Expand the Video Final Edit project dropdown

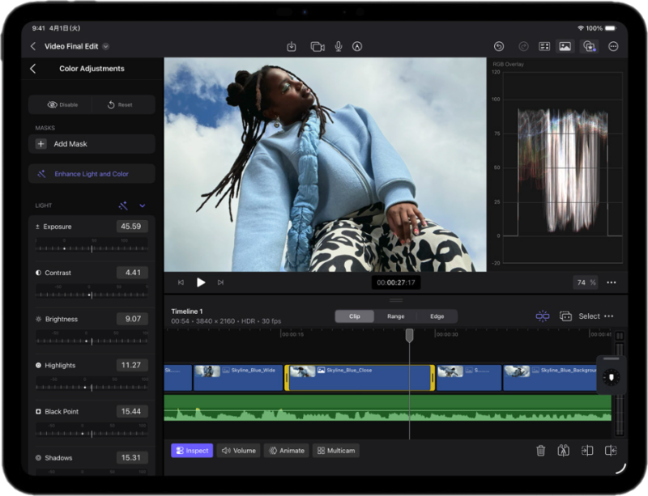[106, 47]
